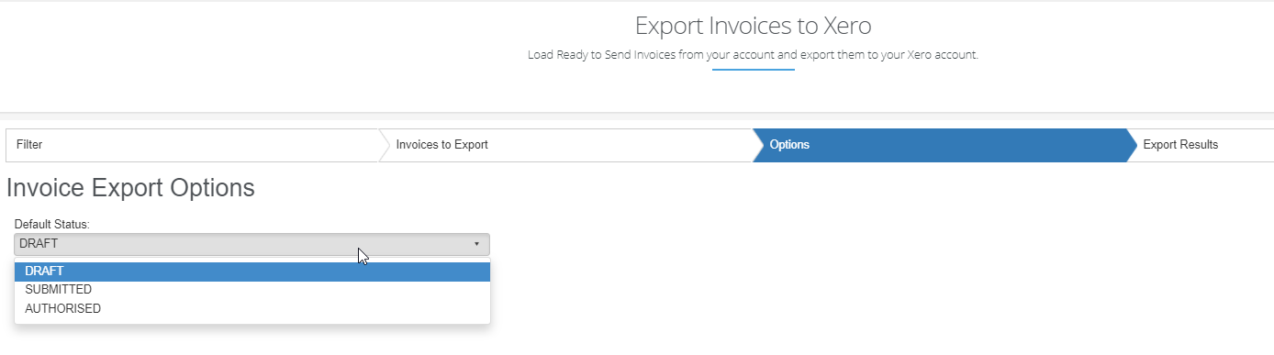Click the Load Ready to Send Invoices description
The width and height of the screenshot is (1274, 355).
coord(753,55)
